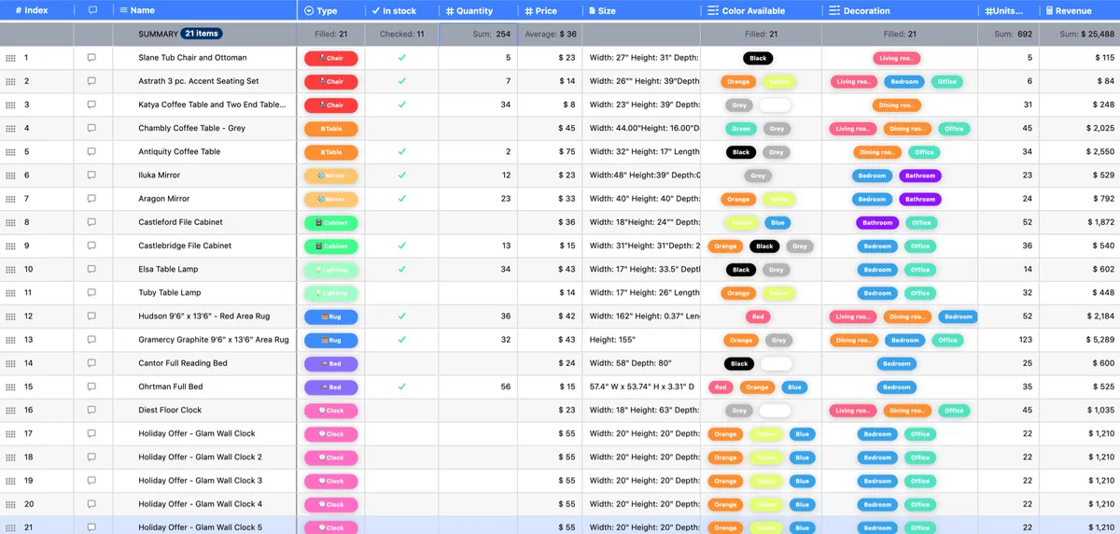Screen dimensions: 1120x534
Task: Click the drag handle of row 1
Action: pyautogui.click(x=10, y=58)
